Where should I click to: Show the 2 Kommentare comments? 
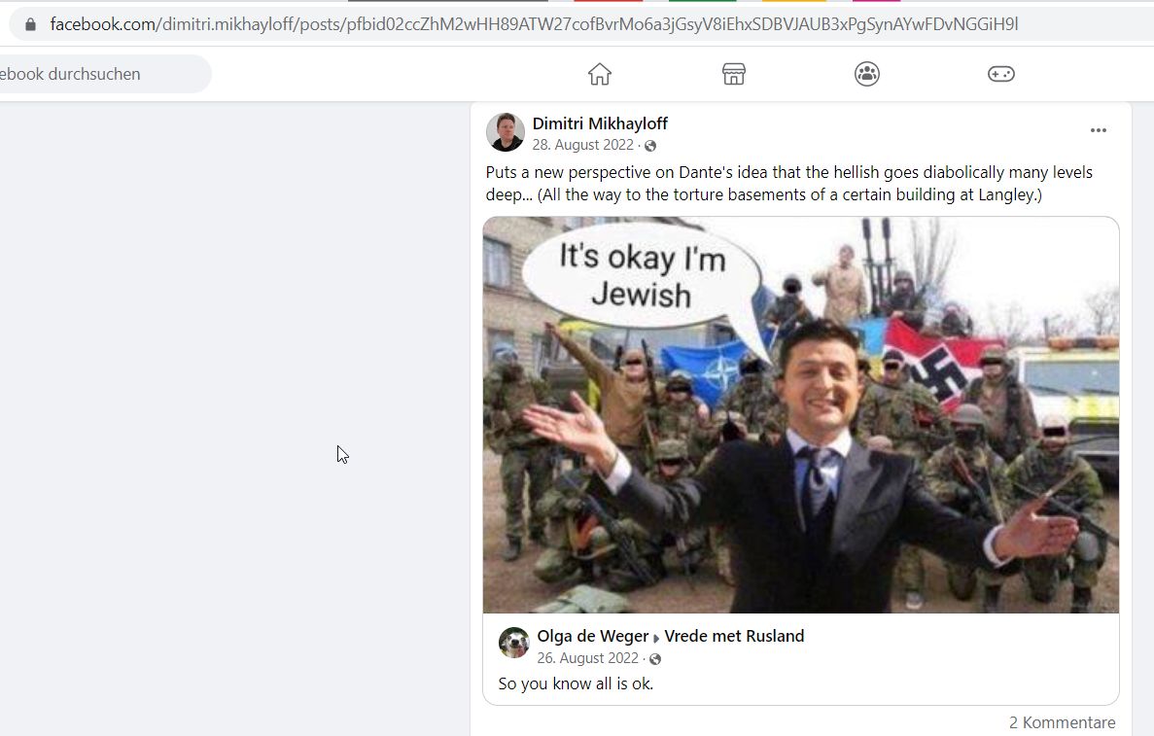[1062, 722]
